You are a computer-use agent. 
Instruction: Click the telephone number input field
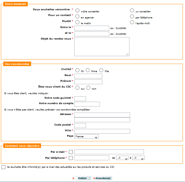point(92,158)
